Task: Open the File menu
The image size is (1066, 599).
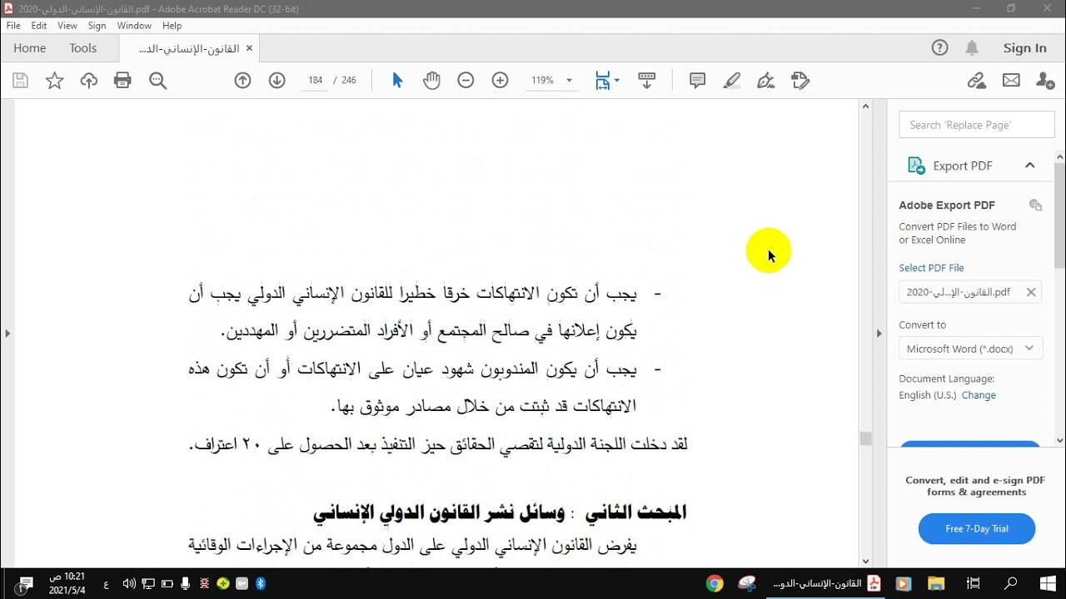Action: pyautogui.click(x=13, y=26)
